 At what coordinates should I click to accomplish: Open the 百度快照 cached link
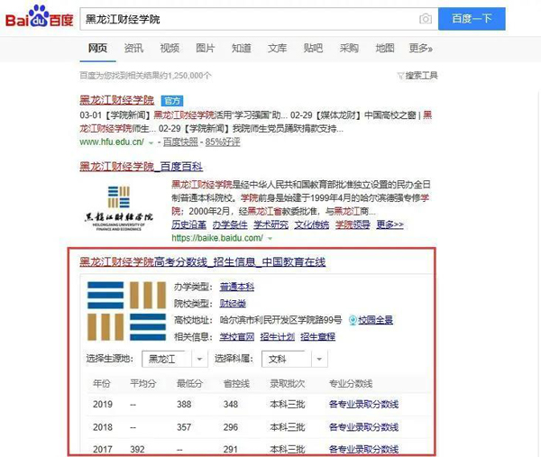pyautogui.click(x=180, y=142)
